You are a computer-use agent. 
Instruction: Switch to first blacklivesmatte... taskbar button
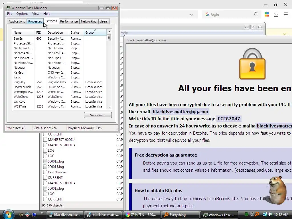coord(65,215)
